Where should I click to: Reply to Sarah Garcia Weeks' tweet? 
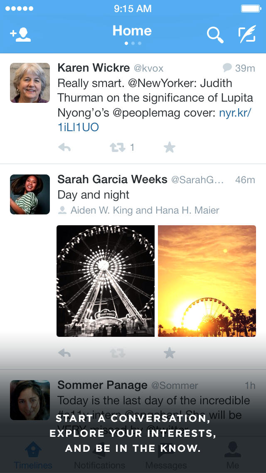point(64,354)
